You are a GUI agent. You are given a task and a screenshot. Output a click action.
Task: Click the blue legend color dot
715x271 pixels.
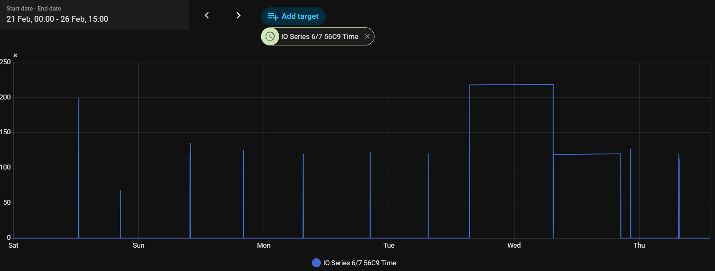(316, 263)
